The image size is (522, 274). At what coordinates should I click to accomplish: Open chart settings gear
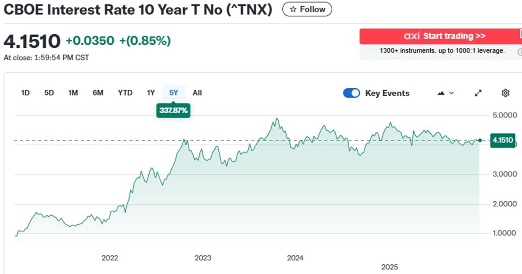(505, 93)
